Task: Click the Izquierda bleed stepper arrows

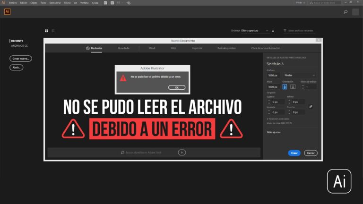Action: click(x=269, y=112)
